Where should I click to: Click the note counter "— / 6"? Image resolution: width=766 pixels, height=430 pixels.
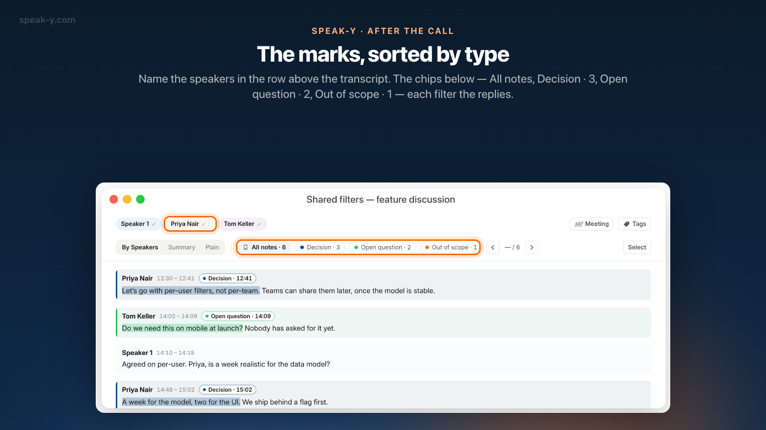click(512, 247)
